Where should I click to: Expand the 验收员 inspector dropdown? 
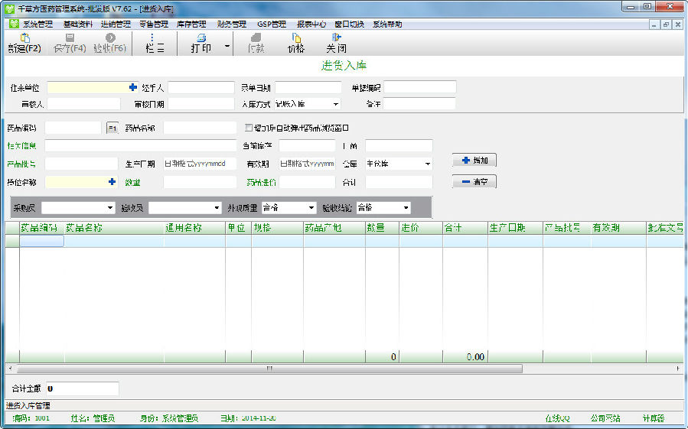coord(217,207)
